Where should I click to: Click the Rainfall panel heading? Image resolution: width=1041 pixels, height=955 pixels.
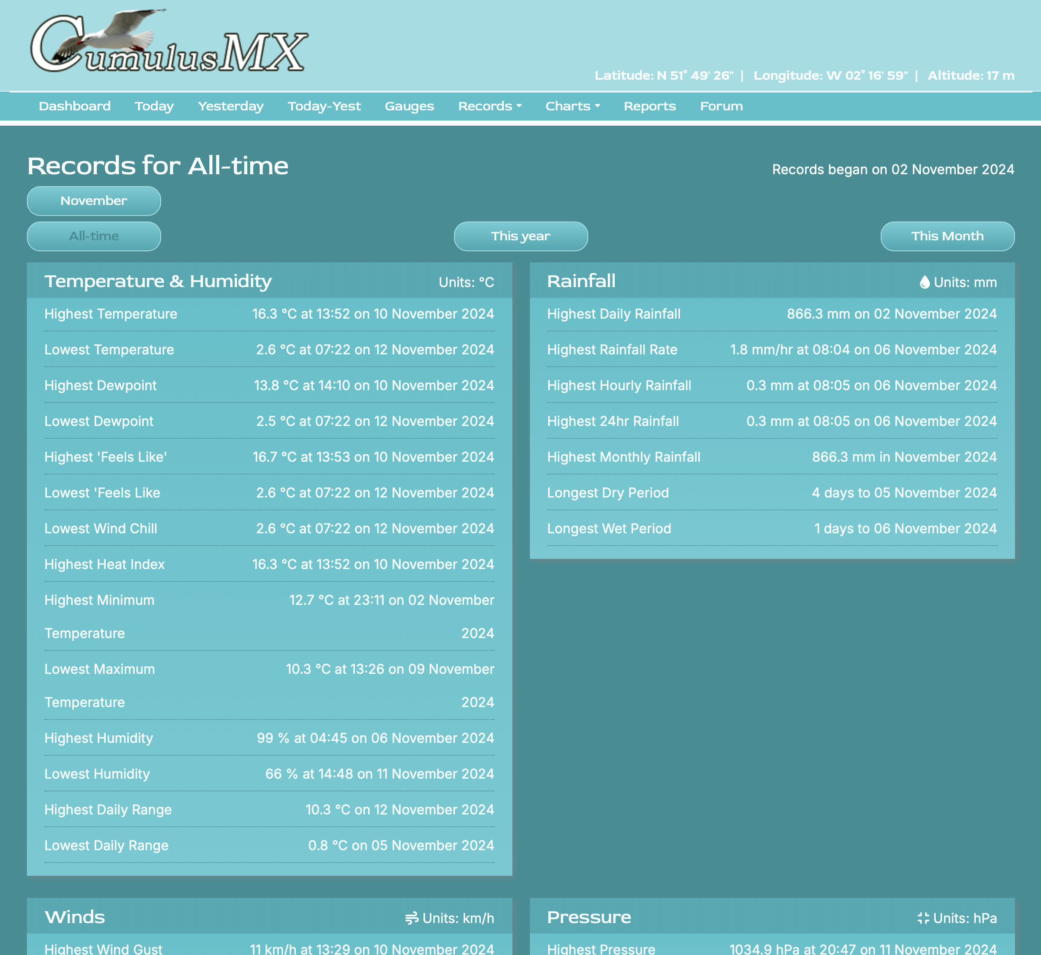point(581,281)
